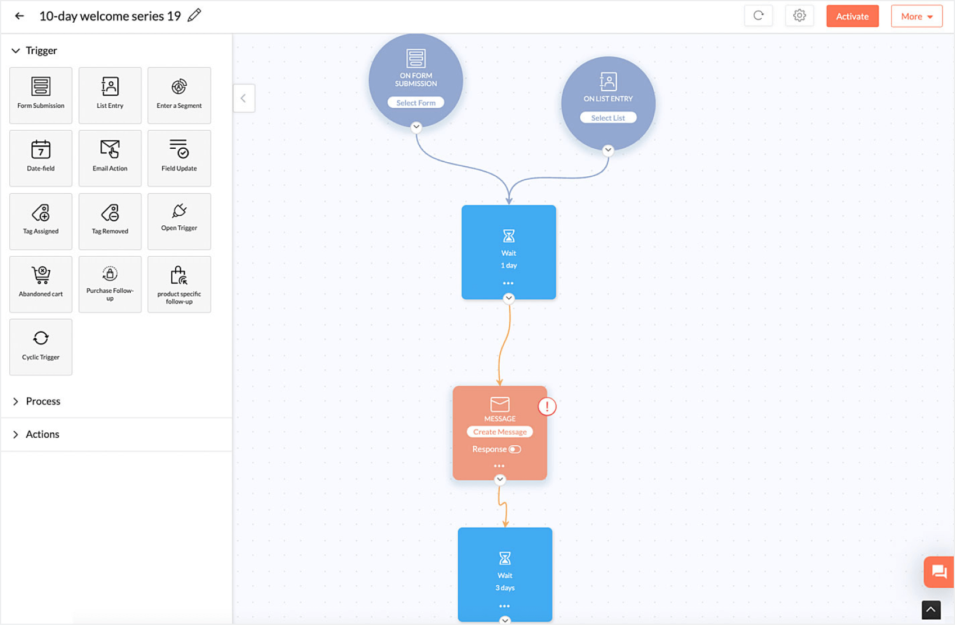
Task: Expand the Actions section
Action: [16, 434]
